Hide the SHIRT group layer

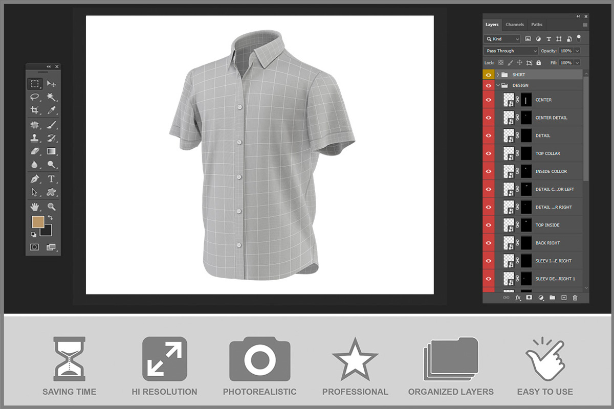[x=488, y=75]
